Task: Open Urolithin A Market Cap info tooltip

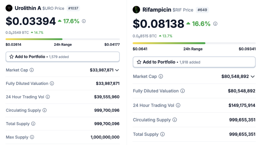Action: point(32,70)
